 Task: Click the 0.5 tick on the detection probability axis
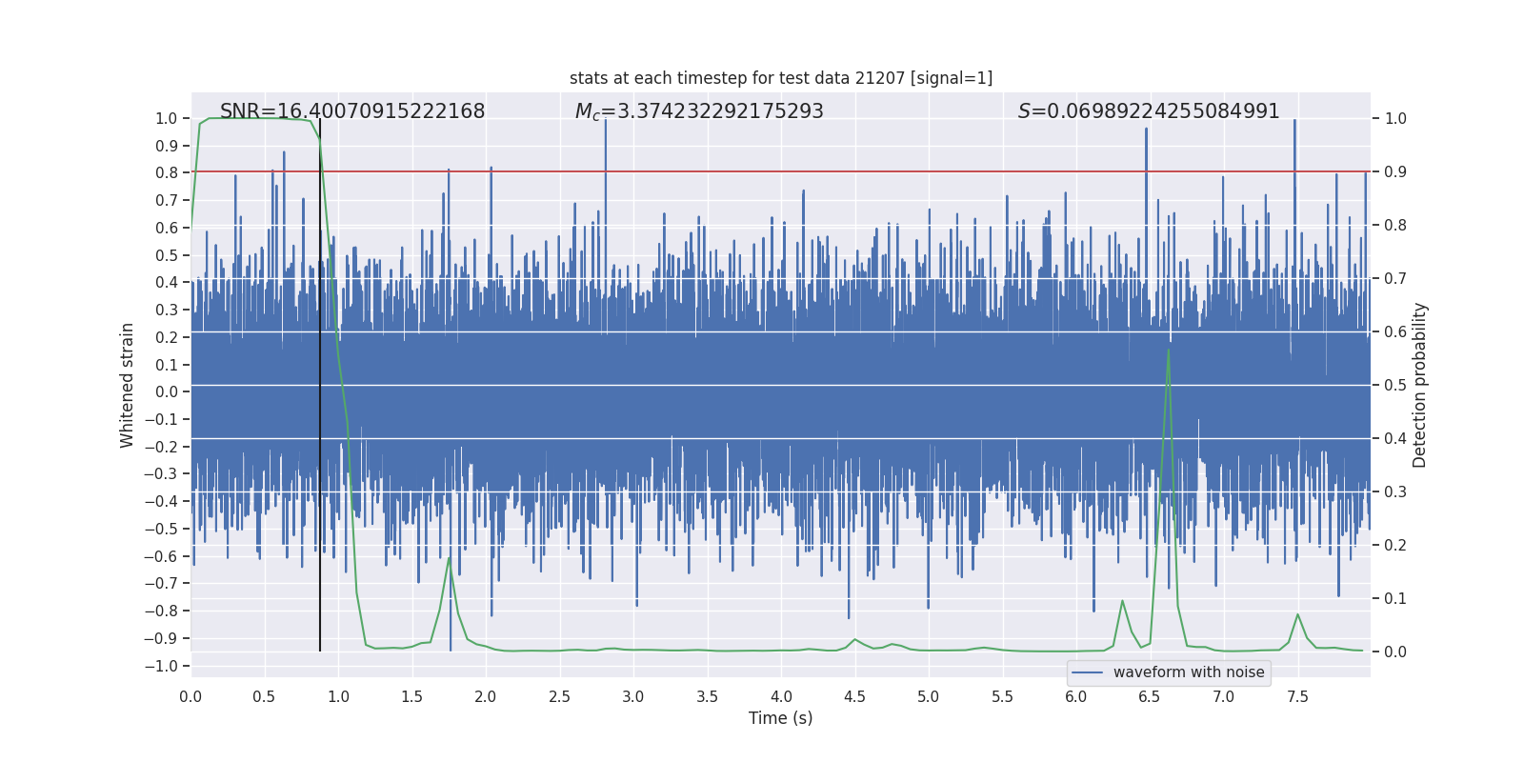click(x=1394, y=386)
